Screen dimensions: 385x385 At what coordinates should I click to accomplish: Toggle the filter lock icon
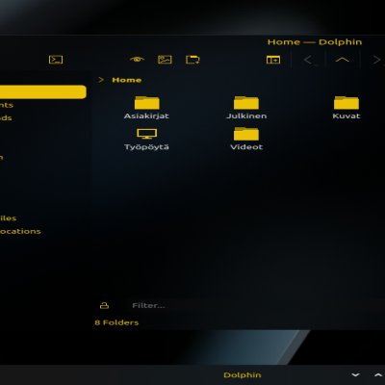[x=104, y=305]
